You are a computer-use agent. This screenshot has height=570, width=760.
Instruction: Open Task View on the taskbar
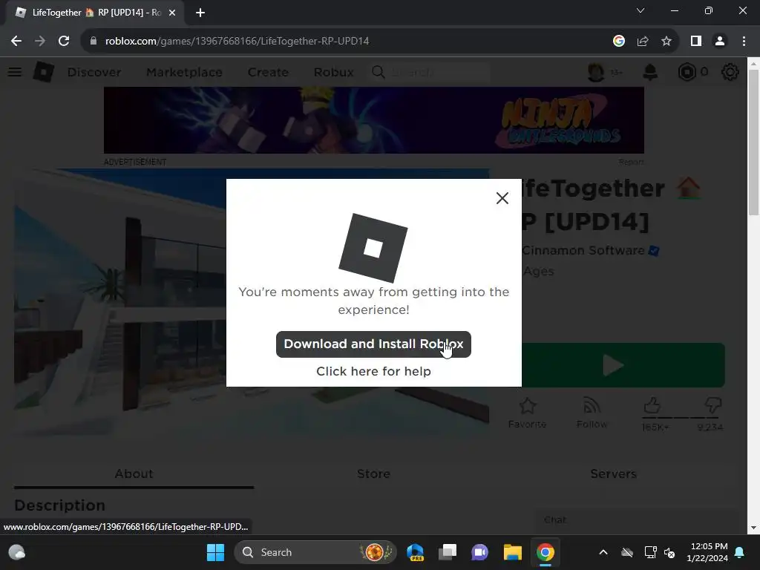(448, 552)
